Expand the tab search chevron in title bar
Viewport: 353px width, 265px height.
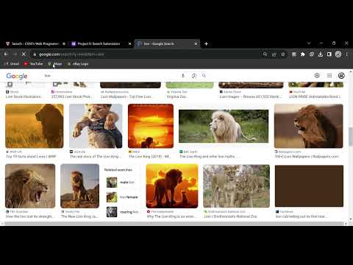tap(309, 43)
